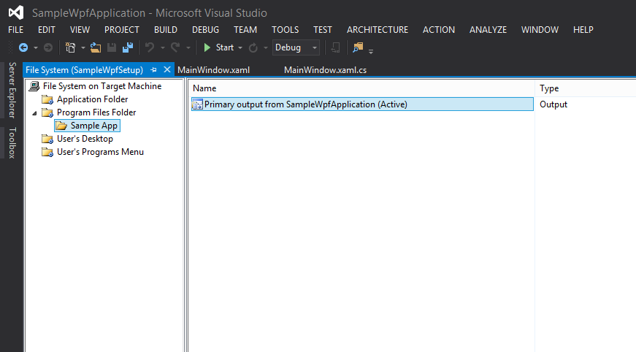The width and height of the screenshot is (636, 352).
Task: Open the Refresh icon dropdown arrow
Action: (x=266, y=48)
